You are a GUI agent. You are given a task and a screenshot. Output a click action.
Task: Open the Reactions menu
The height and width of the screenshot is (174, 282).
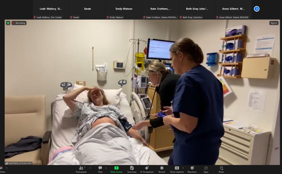click(x=192, y=169)
